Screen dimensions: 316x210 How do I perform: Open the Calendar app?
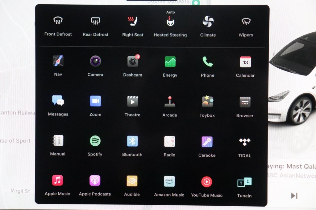245,62
